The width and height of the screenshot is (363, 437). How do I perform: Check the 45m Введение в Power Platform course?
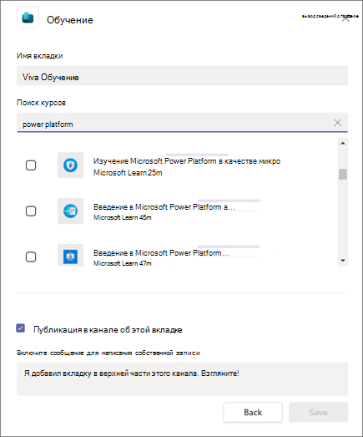[31, 211]
